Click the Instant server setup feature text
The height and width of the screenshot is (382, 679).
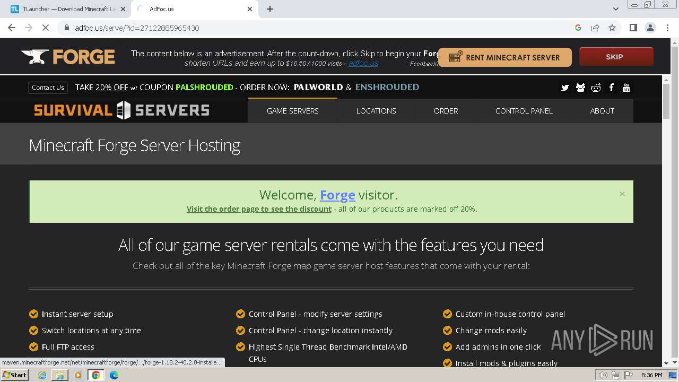coord(77,314)
